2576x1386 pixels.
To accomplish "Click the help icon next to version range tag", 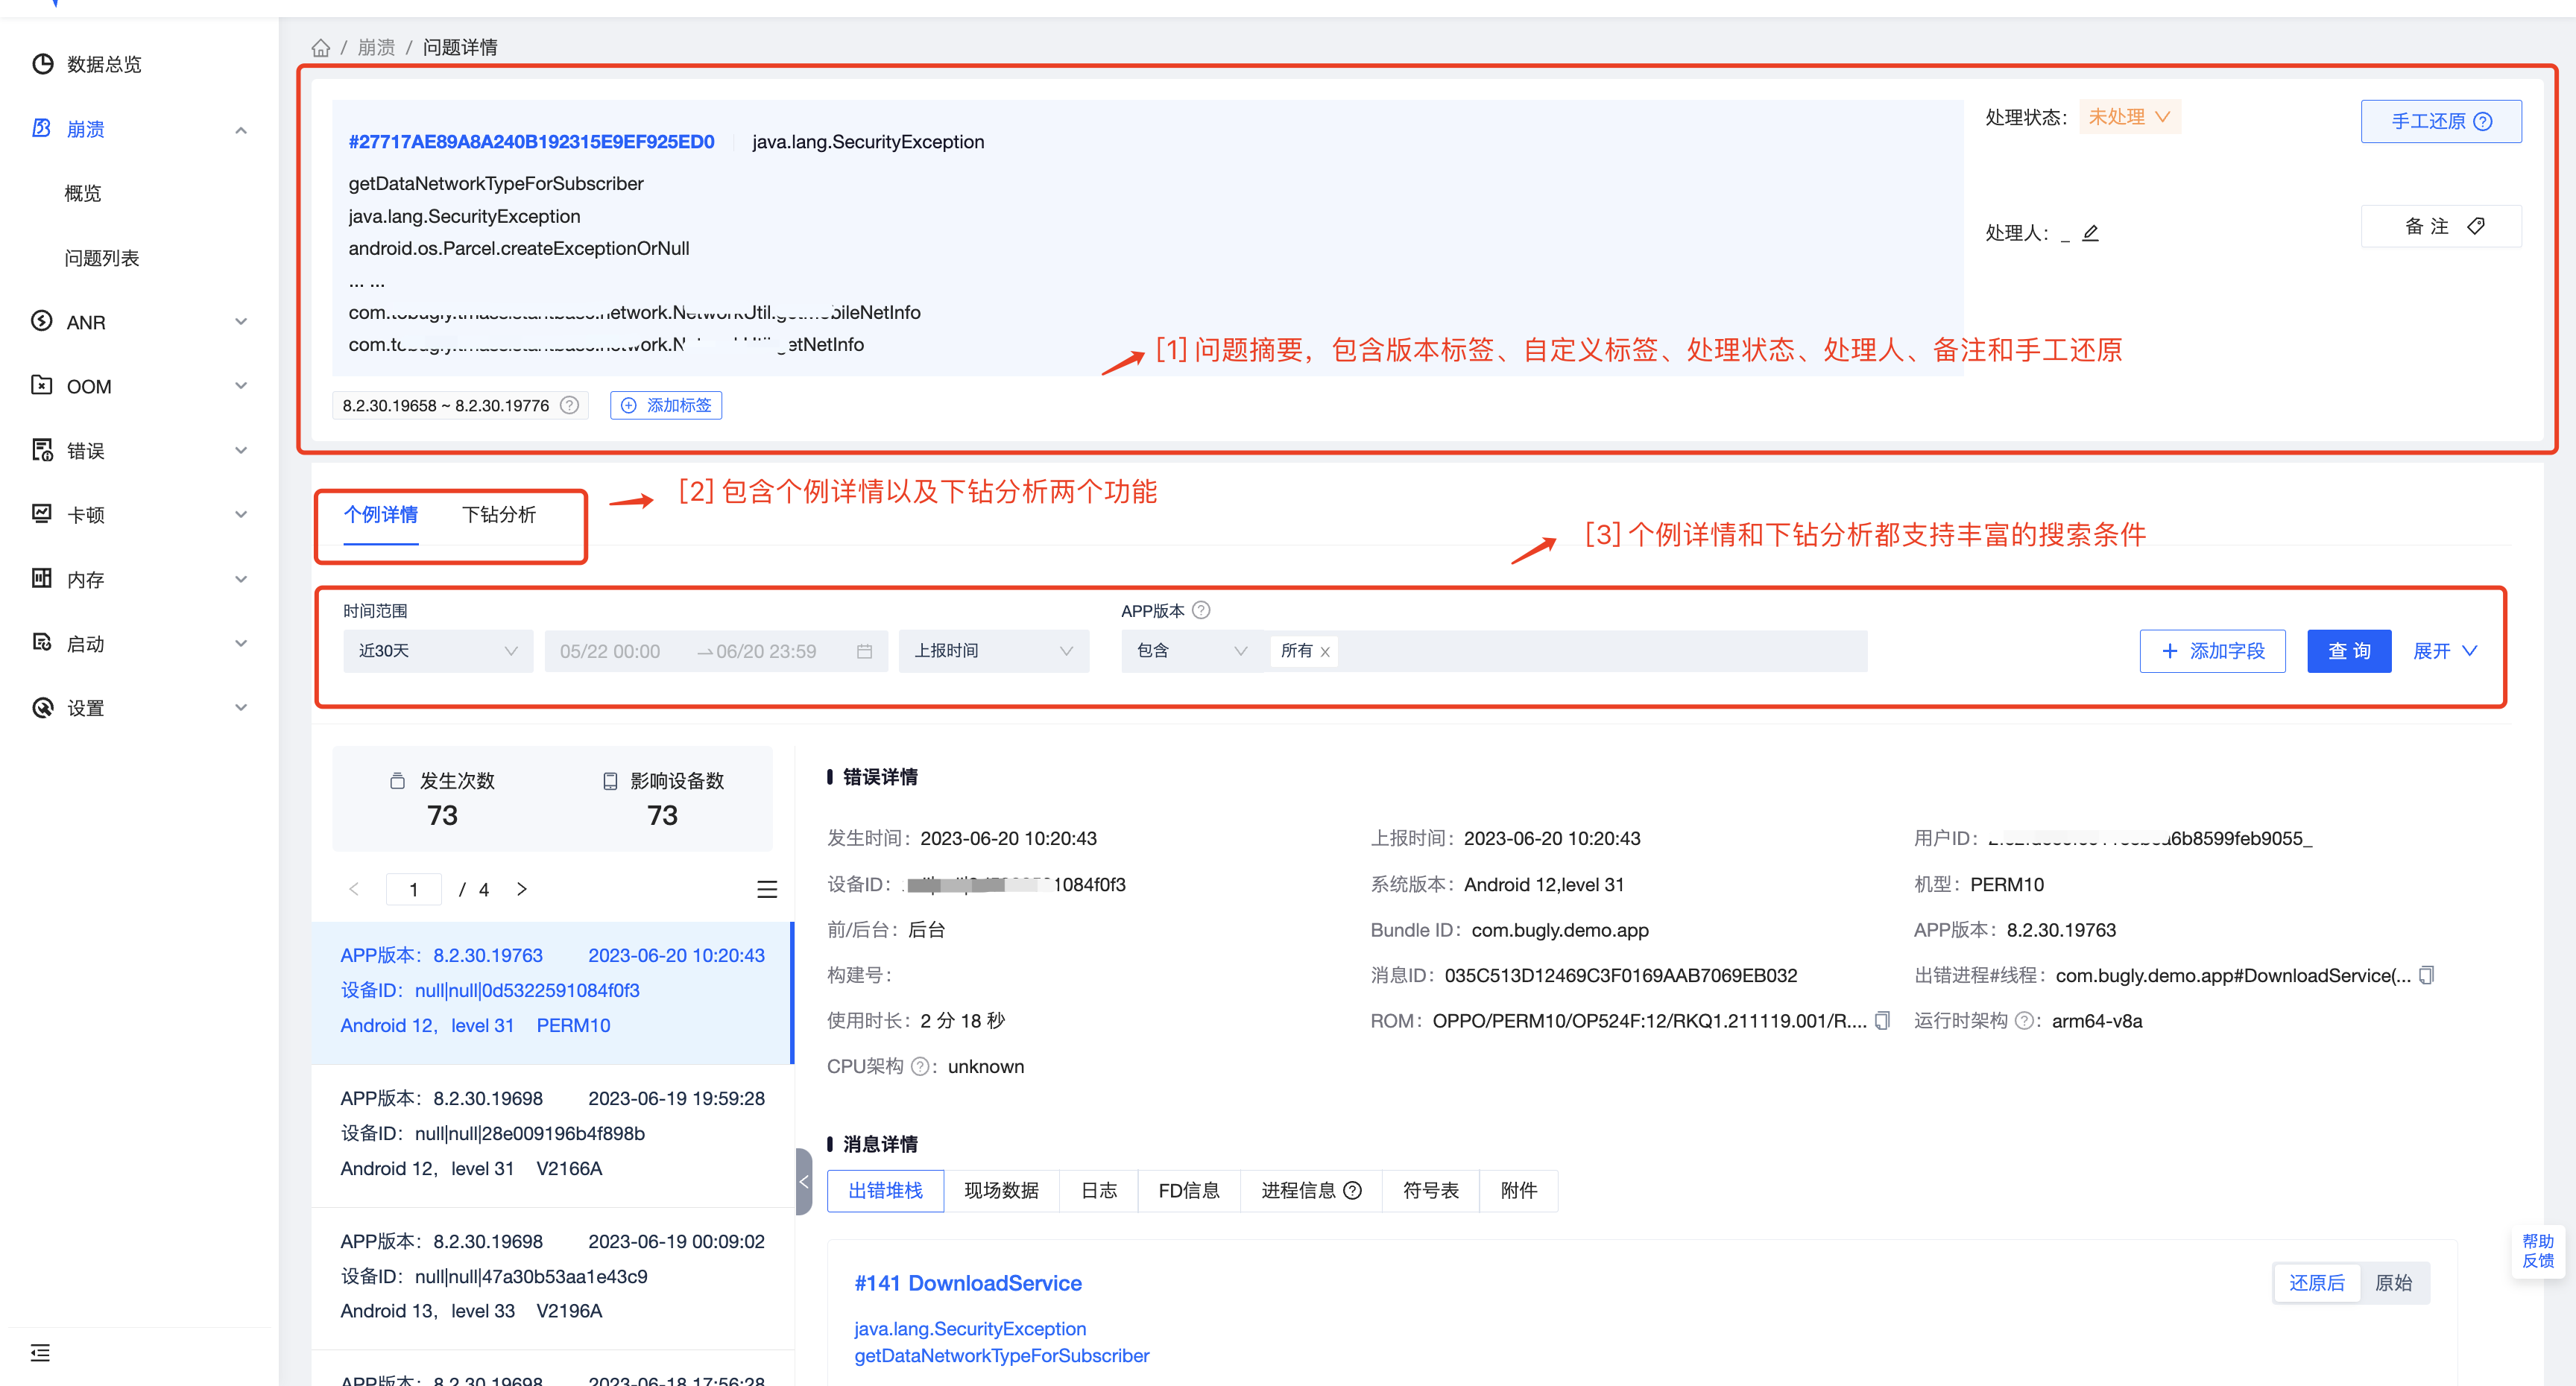I will tap(569, 405).
